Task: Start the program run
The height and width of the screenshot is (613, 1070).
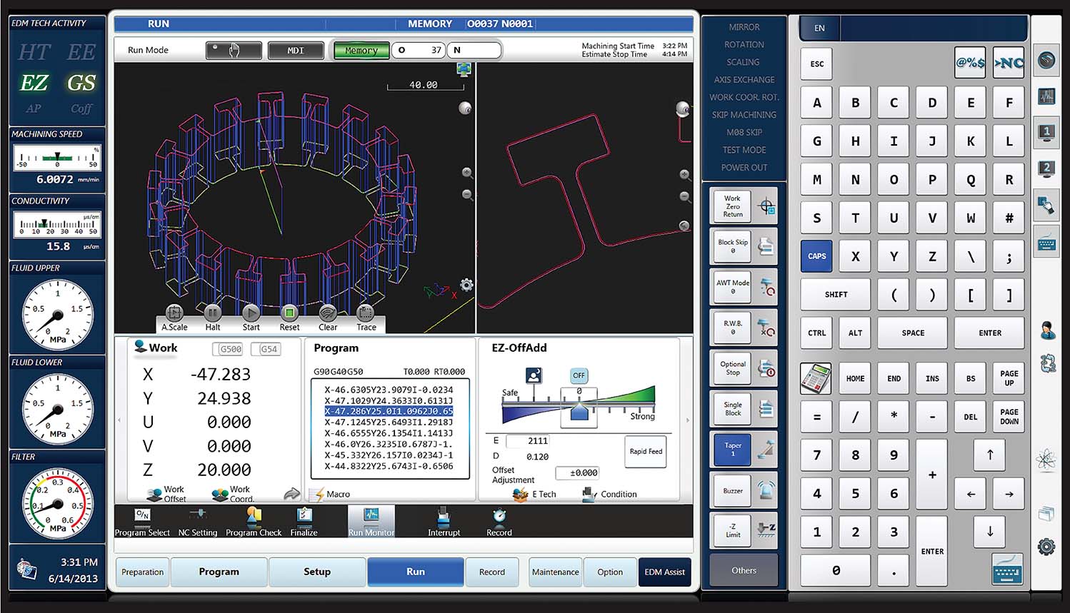Action: click(x=251, y=313)
